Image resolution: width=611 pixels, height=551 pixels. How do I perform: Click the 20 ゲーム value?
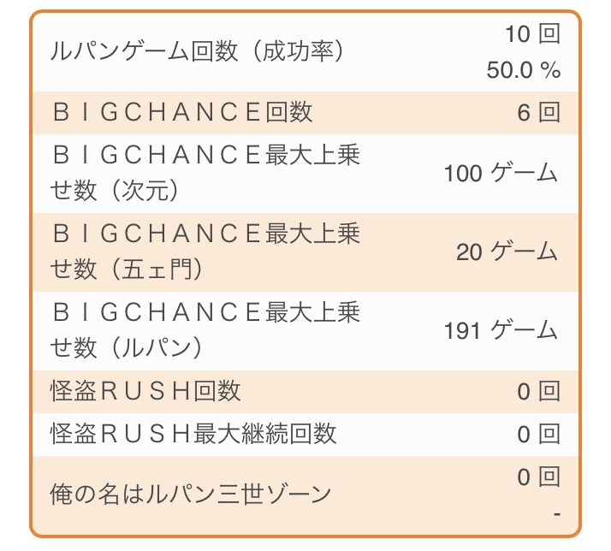click(507, 252)
